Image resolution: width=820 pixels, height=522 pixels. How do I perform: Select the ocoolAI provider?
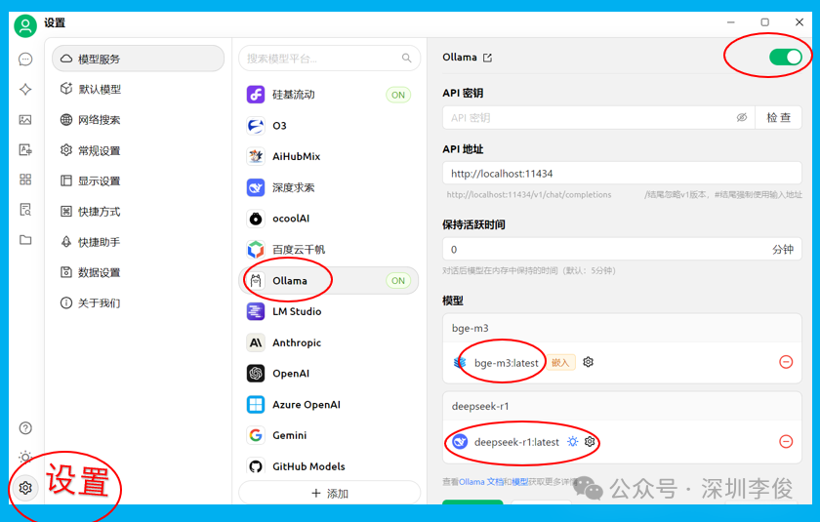[x=329, y=219]
